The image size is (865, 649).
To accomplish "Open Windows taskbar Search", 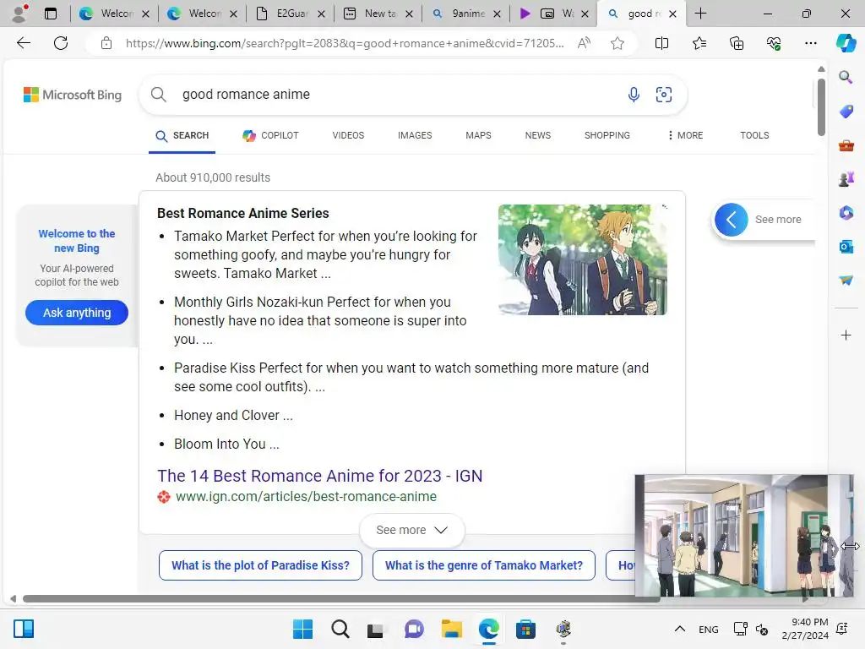I will click(340, 629).
